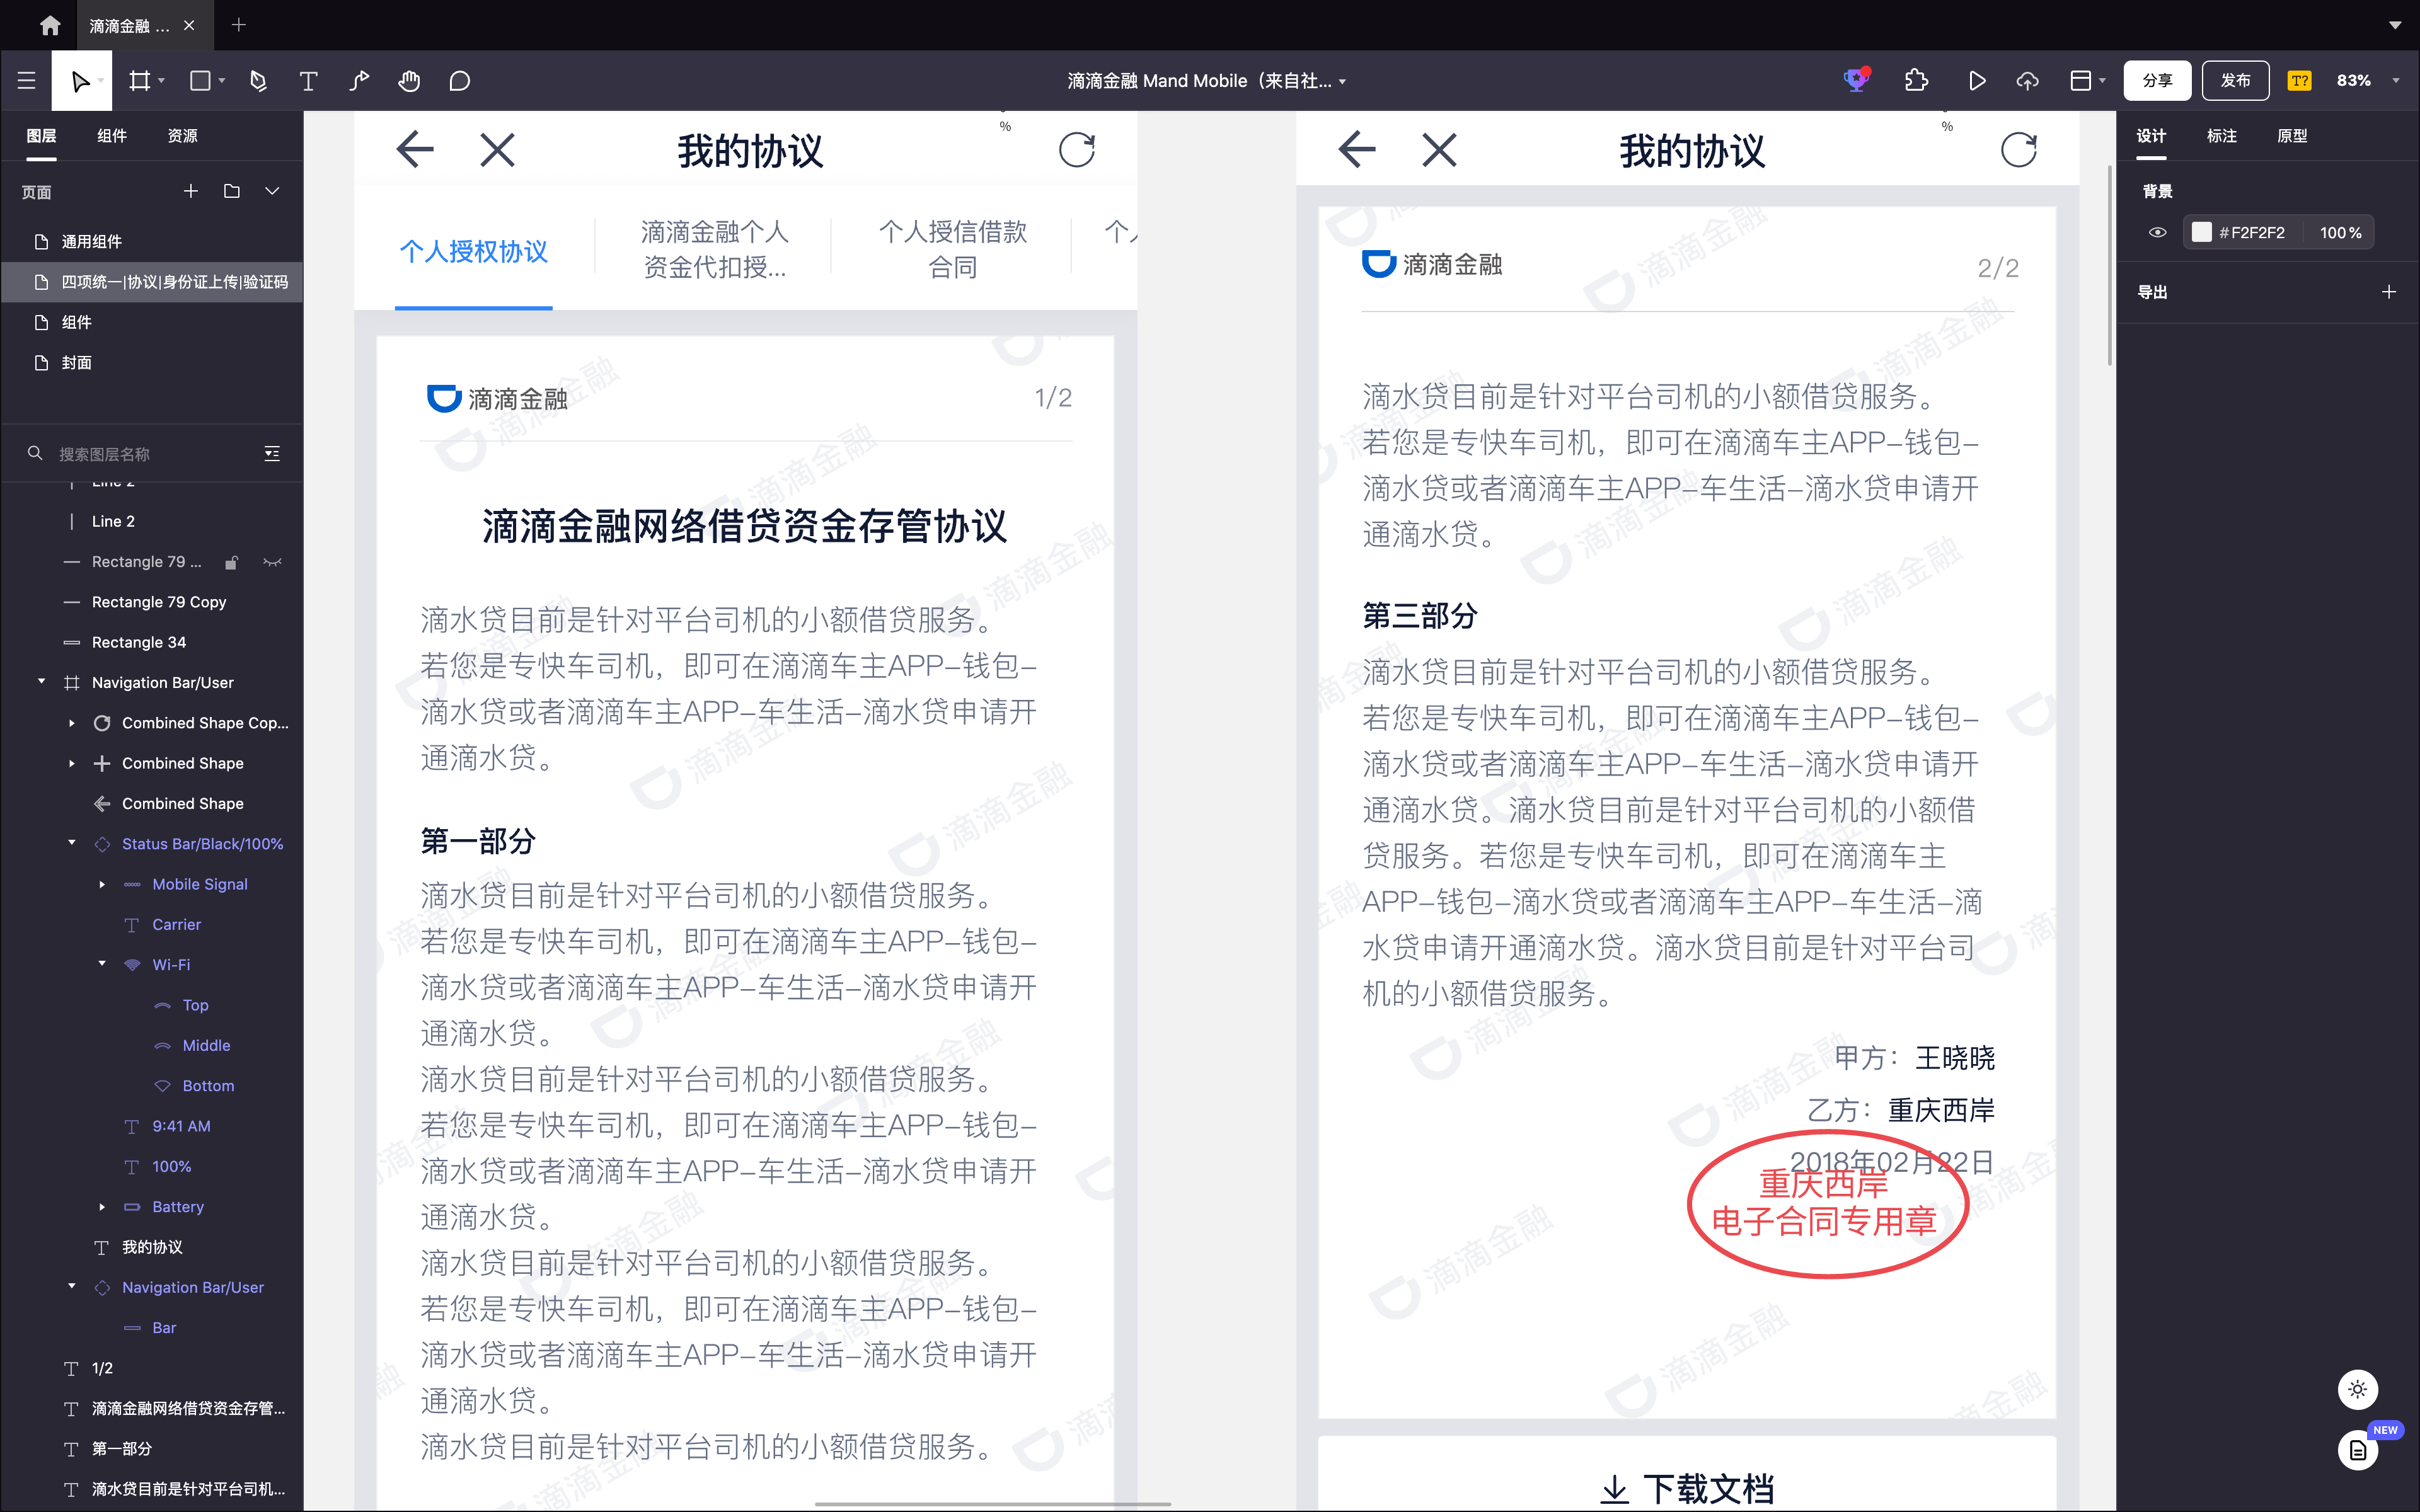Toggle lock on Rectangle 79 layer

click(x=231, y=562)
